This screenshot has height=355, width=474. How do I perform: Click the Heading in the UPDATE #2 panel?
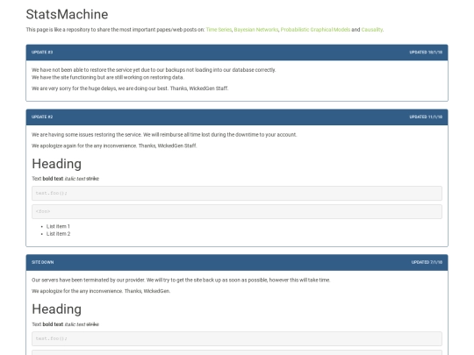56,164
